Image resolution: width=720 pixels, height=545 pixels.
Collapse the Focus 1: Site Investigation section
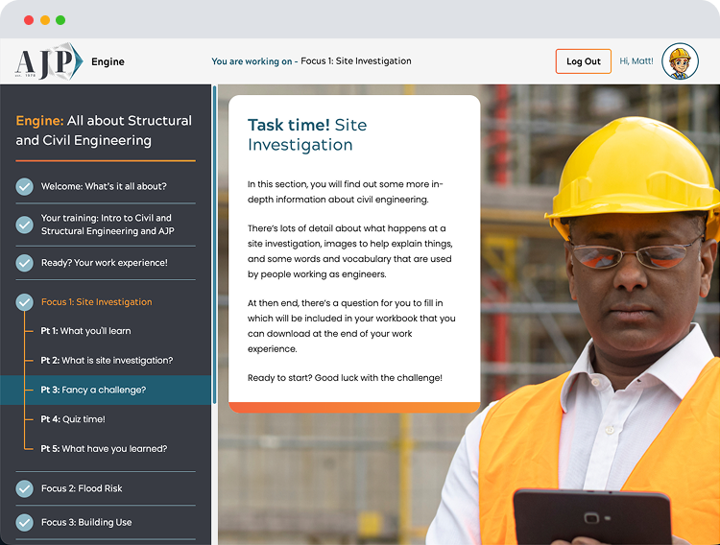96,302
